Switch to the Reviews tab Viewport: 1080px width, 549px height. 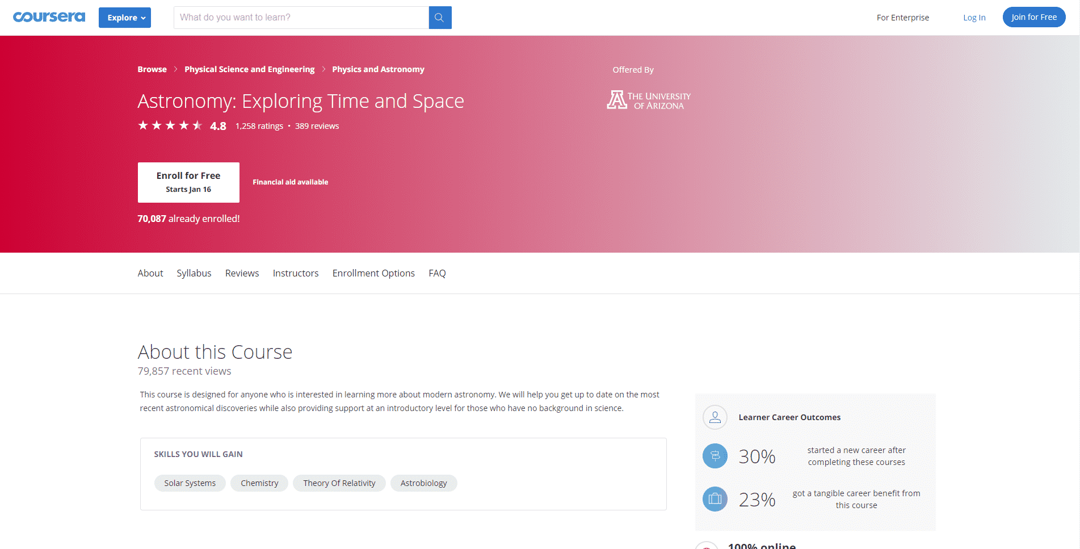pyautogui.click(x=242, y=273)
